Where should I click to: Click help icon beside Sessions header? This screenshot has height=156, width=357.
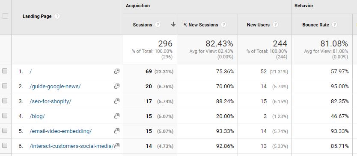coord(158,25)
